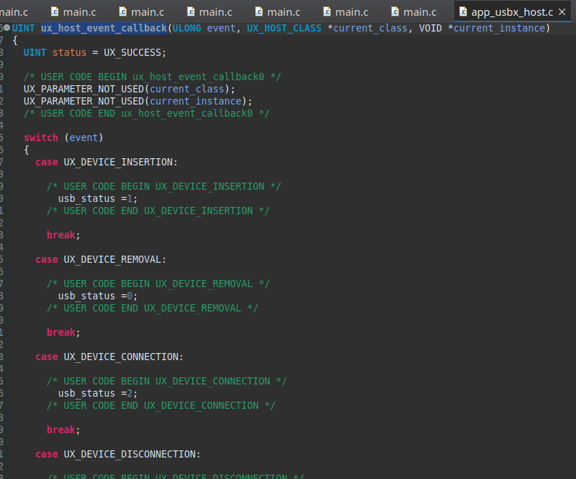Image resolution: width=576 pixels, height=479 pixels.
Task: Click break; following the UX_DEVICE_INSERTION block
Action: [63, 235]
